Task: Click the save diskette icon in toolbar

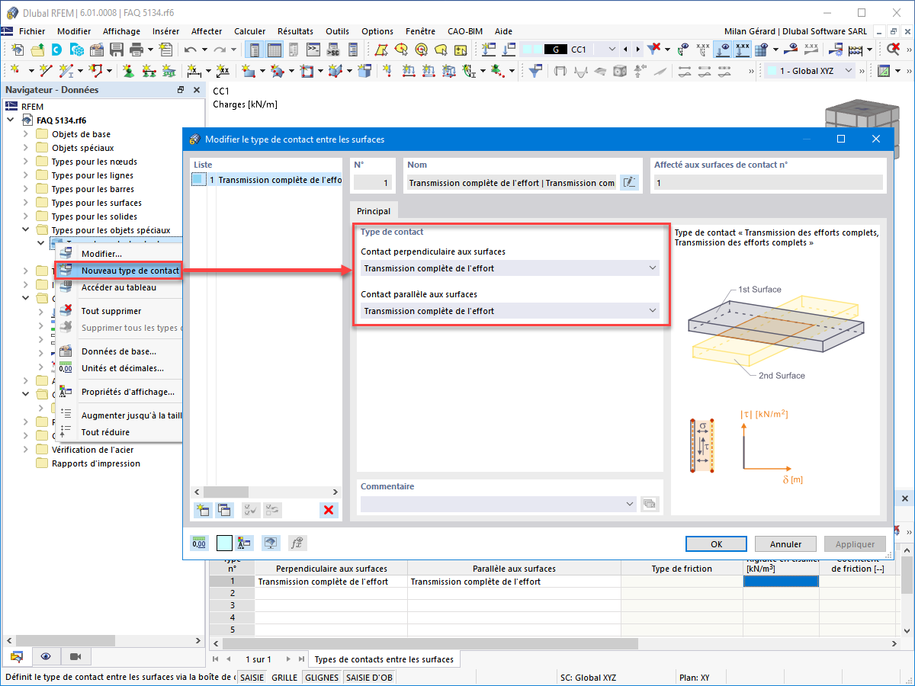Action: tap(117, 50)
